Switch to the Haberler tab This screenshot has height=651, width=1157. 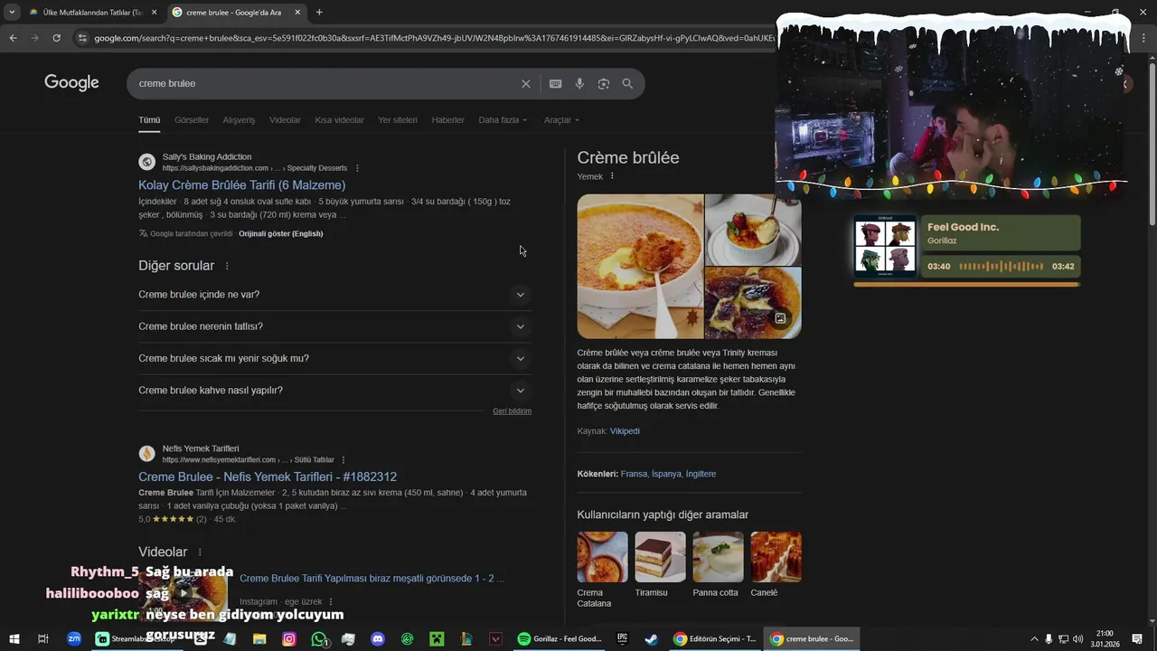point(447,120)
